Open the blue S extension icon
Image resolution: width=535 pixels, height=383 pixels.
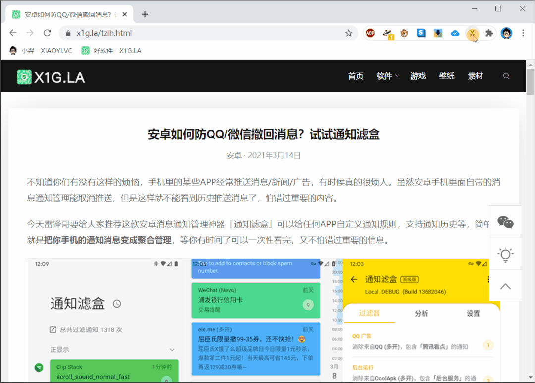[x=421, y=33]
